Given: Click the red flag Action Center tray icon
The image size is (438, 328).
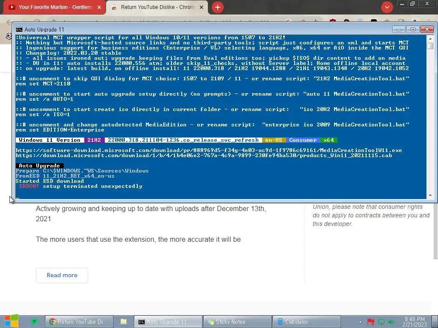Looking at the screenshot, I should click(x=371, y=322).
